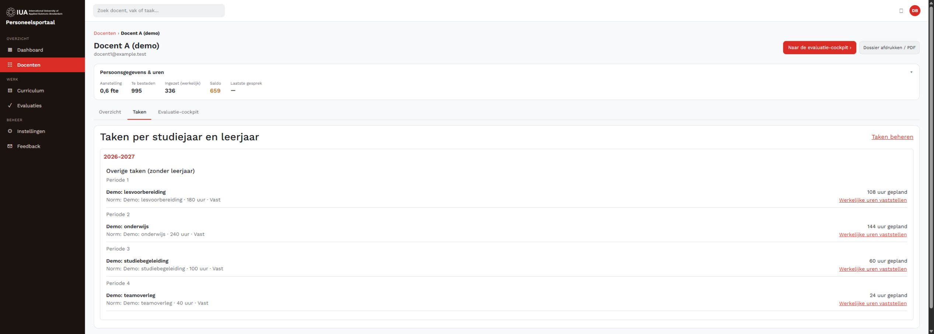This screenshot has width=934, height=334.
Task: Click the Evaluaties checkmark icon
Action: 10,105
